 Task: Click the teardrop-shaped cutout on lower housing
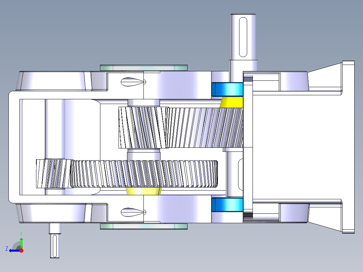point(131,212)
